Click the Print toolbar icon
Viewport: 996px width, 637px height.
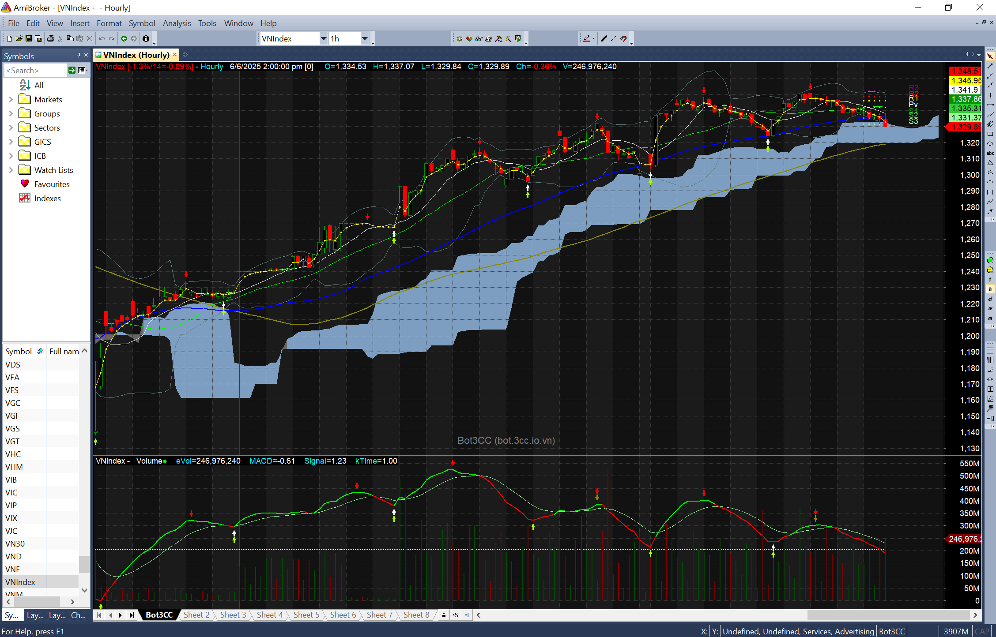[x=51, y=39]
